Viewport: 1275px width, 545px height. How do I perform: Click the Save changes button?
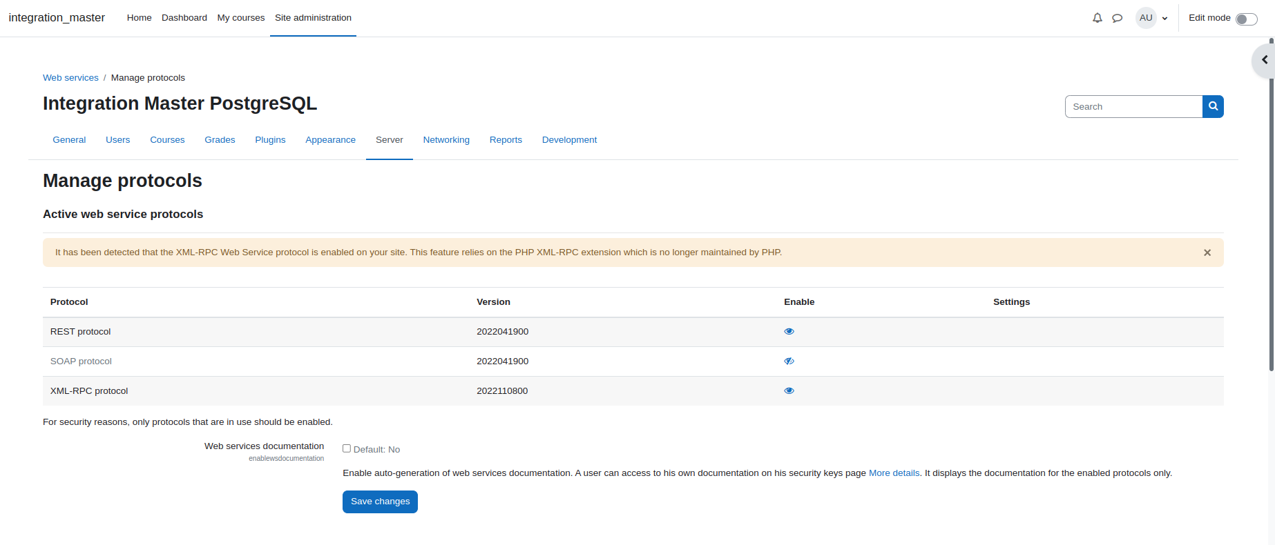point(380,502)
